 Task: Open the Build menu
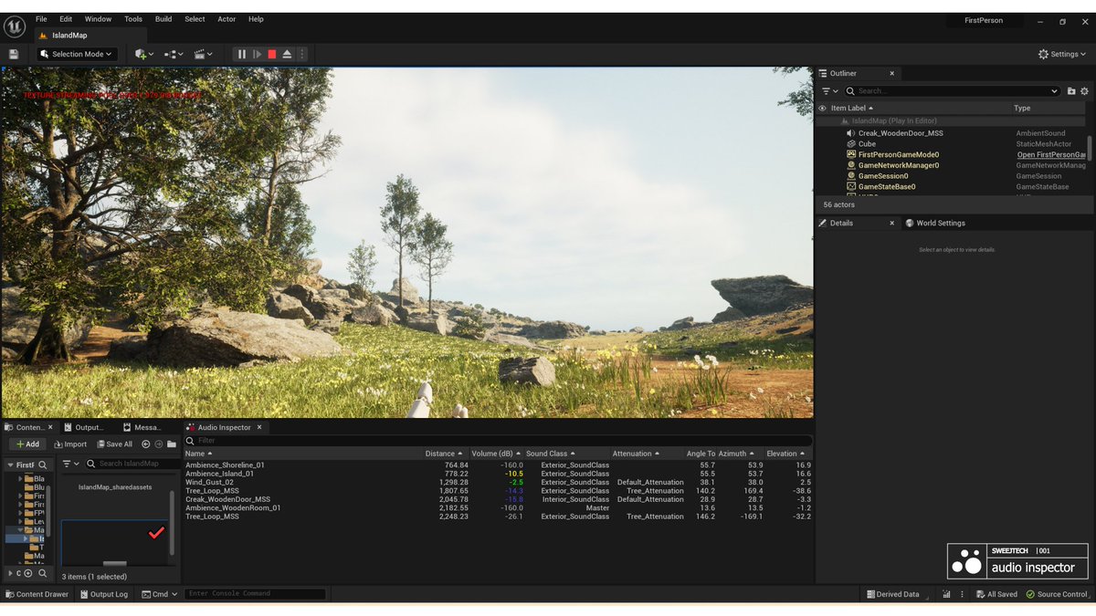pos(163,19)
